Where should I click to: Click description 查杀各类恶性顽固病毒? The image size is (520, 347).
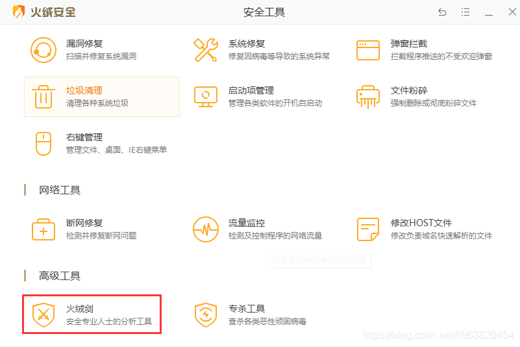tap(267, 322)
